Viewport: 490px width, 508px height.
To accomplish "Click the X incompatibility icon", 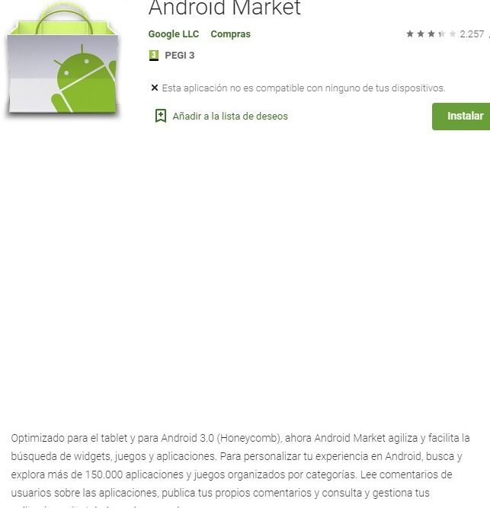I will click(155, 88).
